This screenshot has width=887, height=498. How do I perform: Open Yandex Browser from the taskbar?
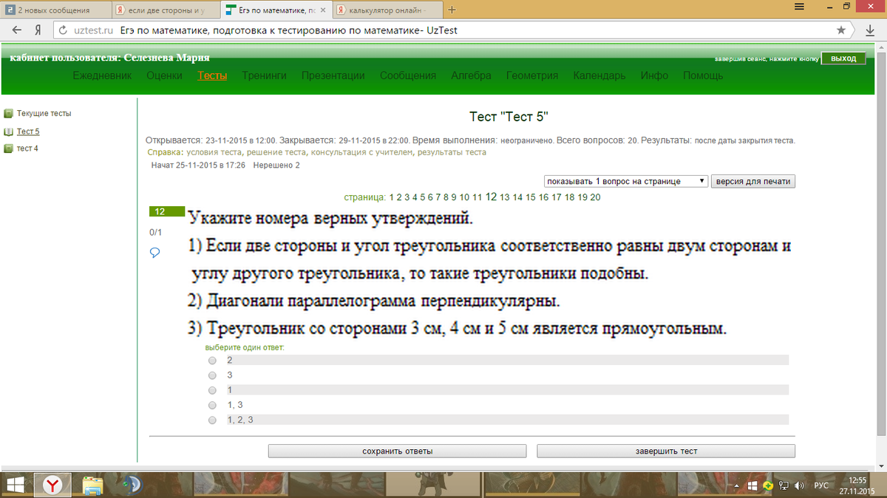coord(53,485)
